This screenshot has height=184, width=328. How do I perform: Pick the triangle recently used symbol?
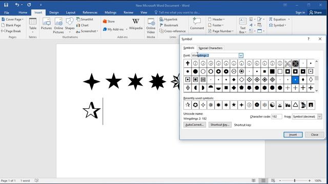coord(295,105)
